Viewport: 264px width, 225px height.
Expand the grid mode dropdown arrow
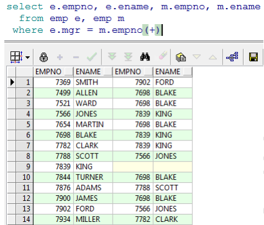coord(27,57)
